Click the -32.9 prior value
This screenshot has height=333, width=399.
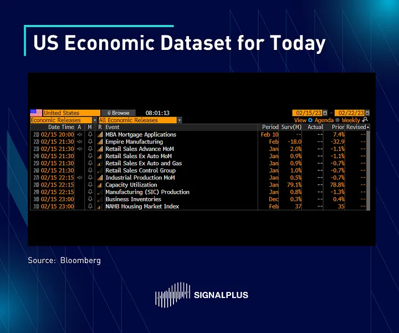pos(337,142)
